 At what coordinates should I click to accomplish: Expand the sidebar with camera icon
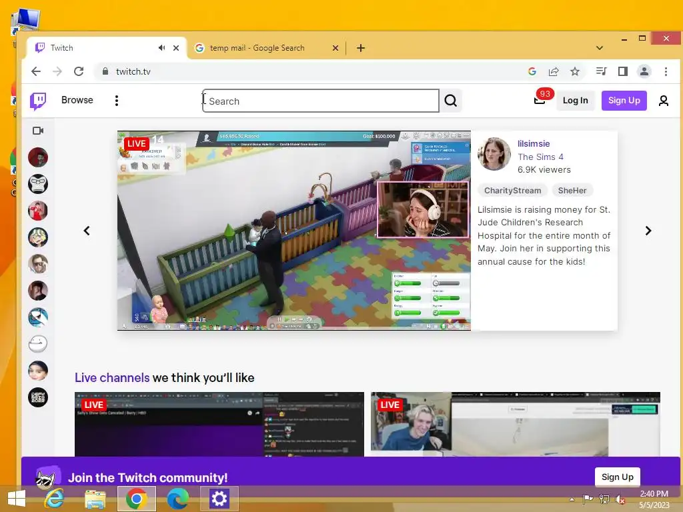[x=38, y=131]
